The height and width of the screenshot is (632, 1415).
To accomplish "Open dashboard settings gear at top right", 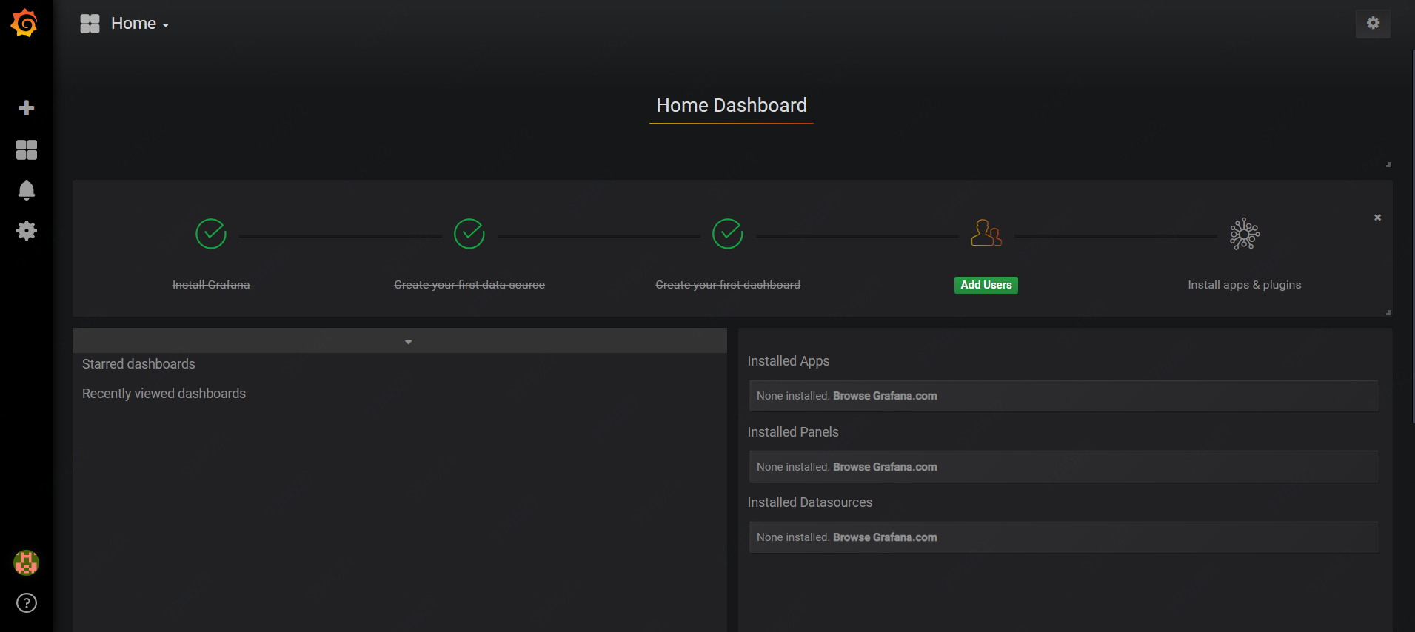I will 1373,24.
